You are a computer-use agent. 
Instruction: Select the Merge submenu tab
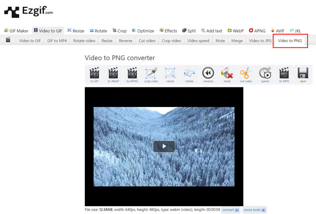tap(237, 41)
